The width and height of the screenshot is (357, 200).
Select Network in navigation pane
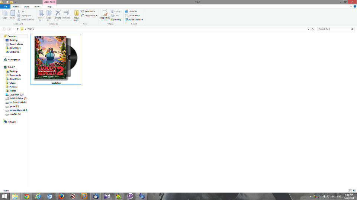pyautogui.click(x=12, y=122)
